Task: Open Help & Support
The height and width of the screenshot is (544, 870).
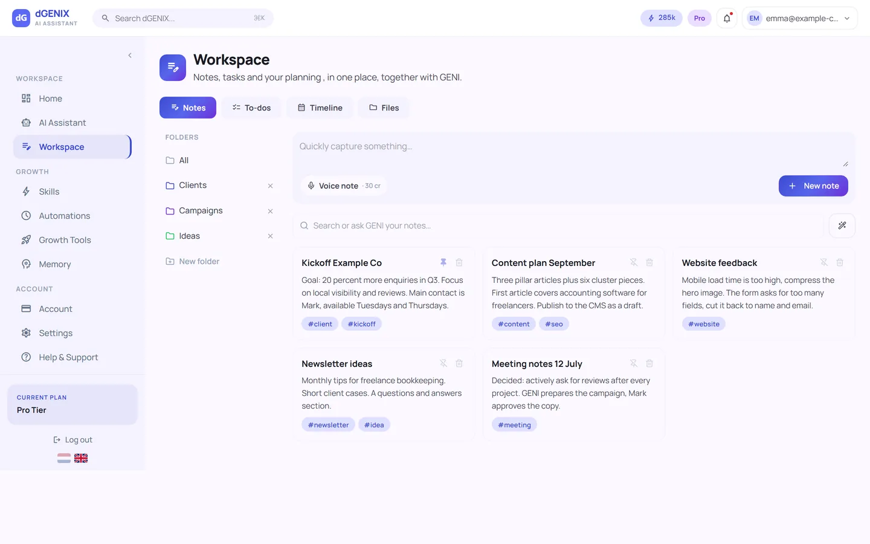Action: coord(72,357)
